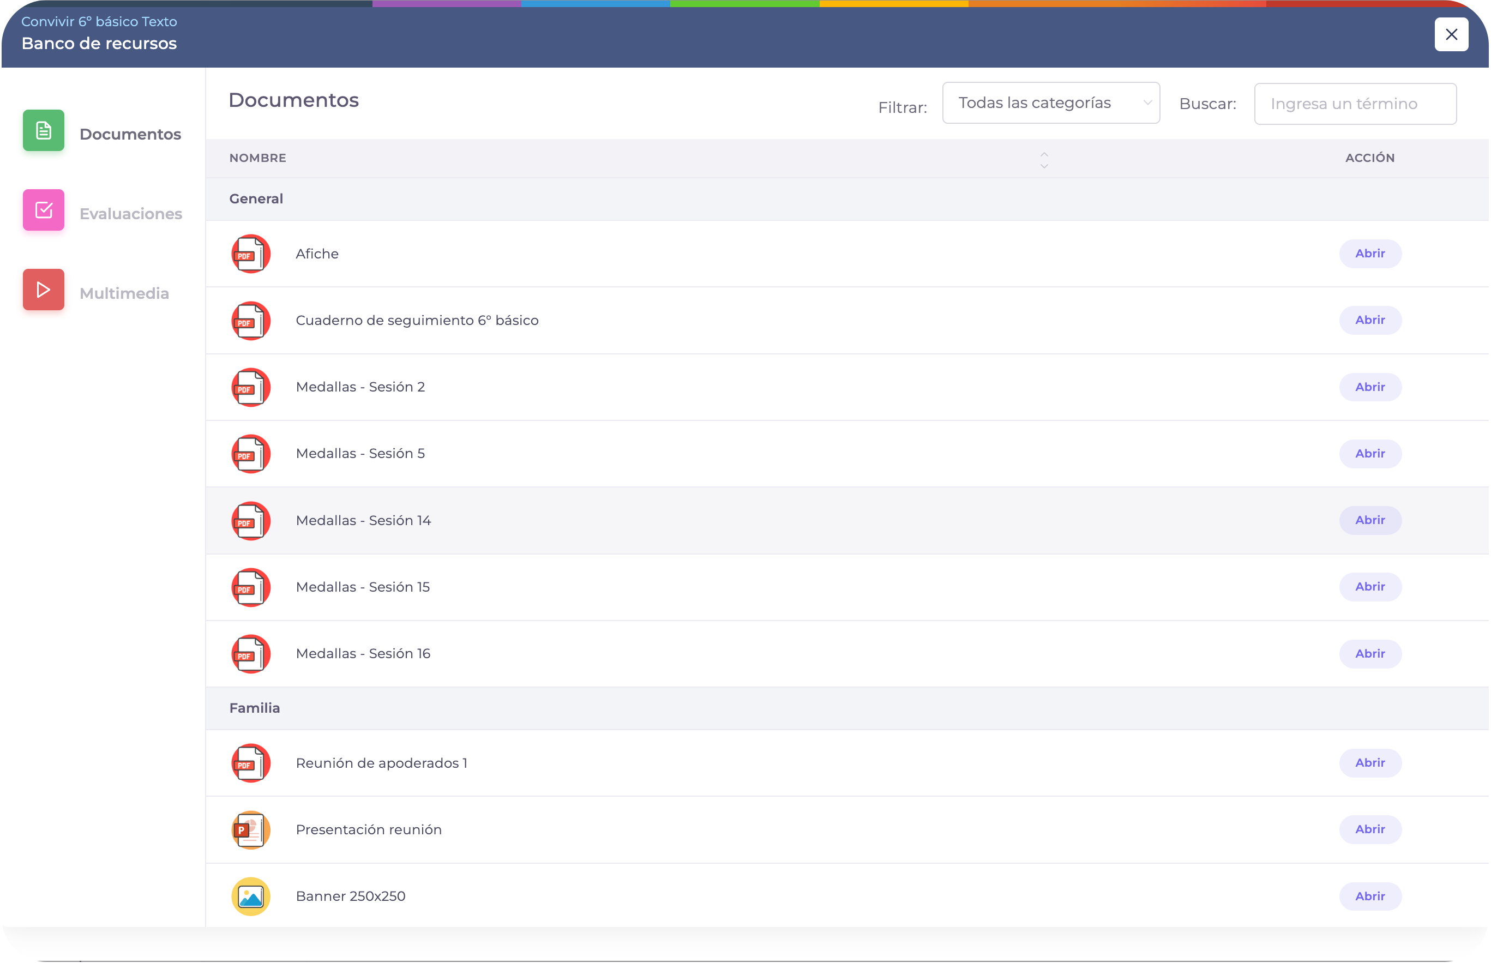Viewport: 1491px width, 963px height.
Task: Switch to the Evaluaciones section label
Action: click(131, 214)
